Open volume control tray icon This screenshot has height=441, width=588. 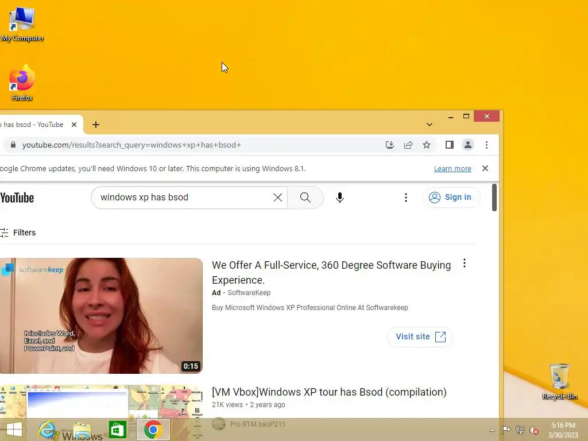(x=534, y=431)
